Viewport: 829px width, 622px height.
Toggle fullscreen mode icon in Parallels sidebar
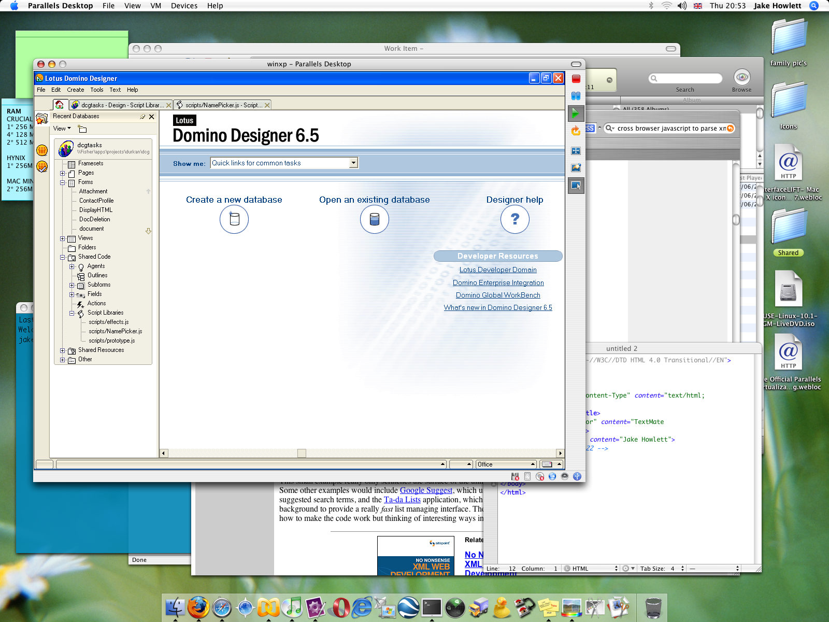(576, 151)
